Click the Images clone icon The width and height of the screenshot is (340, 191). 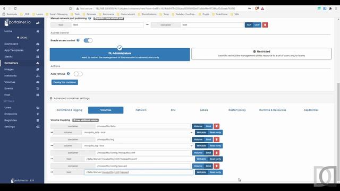(38, 70)
